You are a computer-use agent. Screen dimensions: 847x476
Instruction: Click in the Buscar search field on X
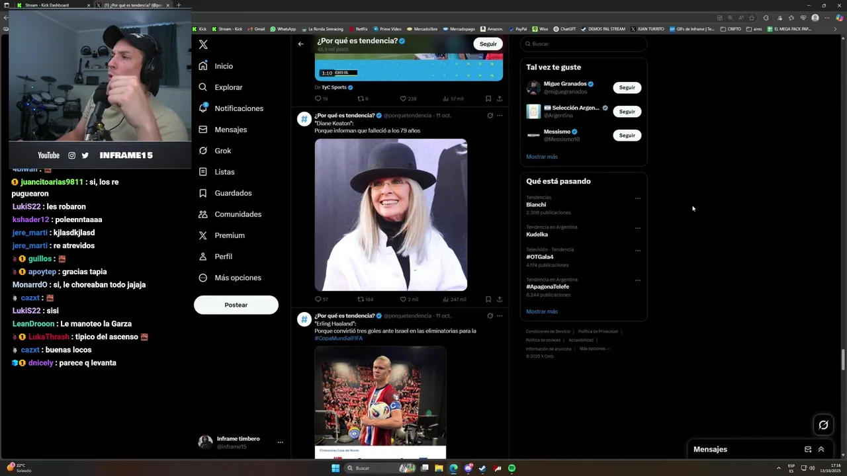click(x=584, y=44)
